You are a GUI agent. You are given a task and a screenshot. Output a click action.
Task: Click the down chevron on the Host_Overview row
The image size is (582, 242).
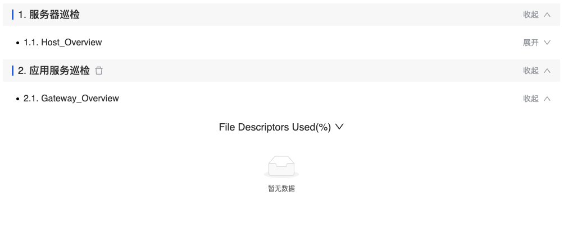547,43
